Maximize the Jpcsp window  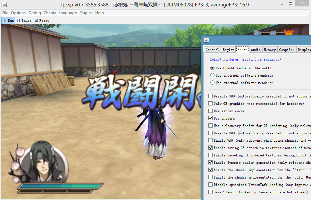pyautogui.click(x=290, y=4)
